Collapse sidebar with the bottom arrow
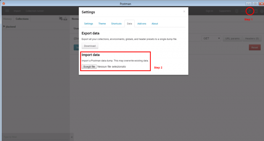 pyautogui.click(x=72, y=137)
